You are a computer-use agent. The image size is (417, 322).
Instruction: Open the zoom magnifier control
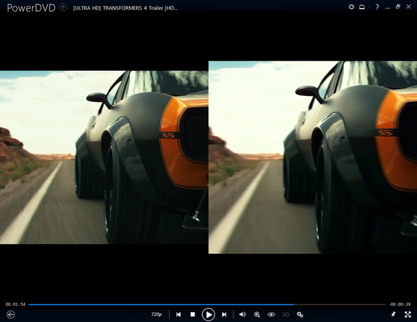[257, 314]
